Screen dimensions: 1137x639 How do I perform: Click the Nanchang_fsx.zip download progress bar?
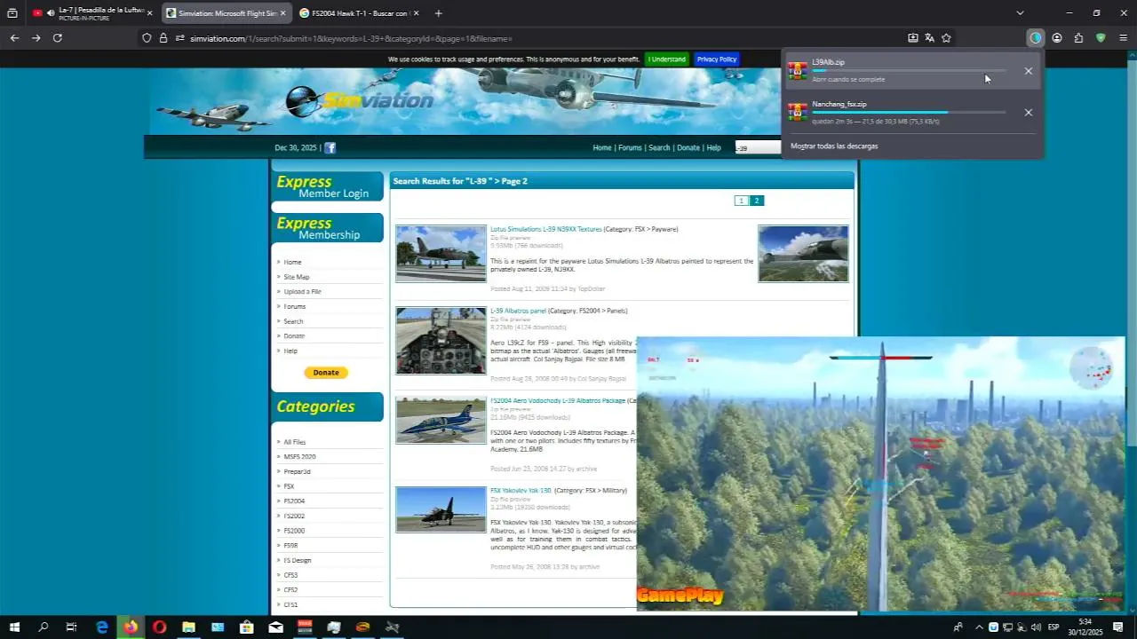(x=909, y=113)
